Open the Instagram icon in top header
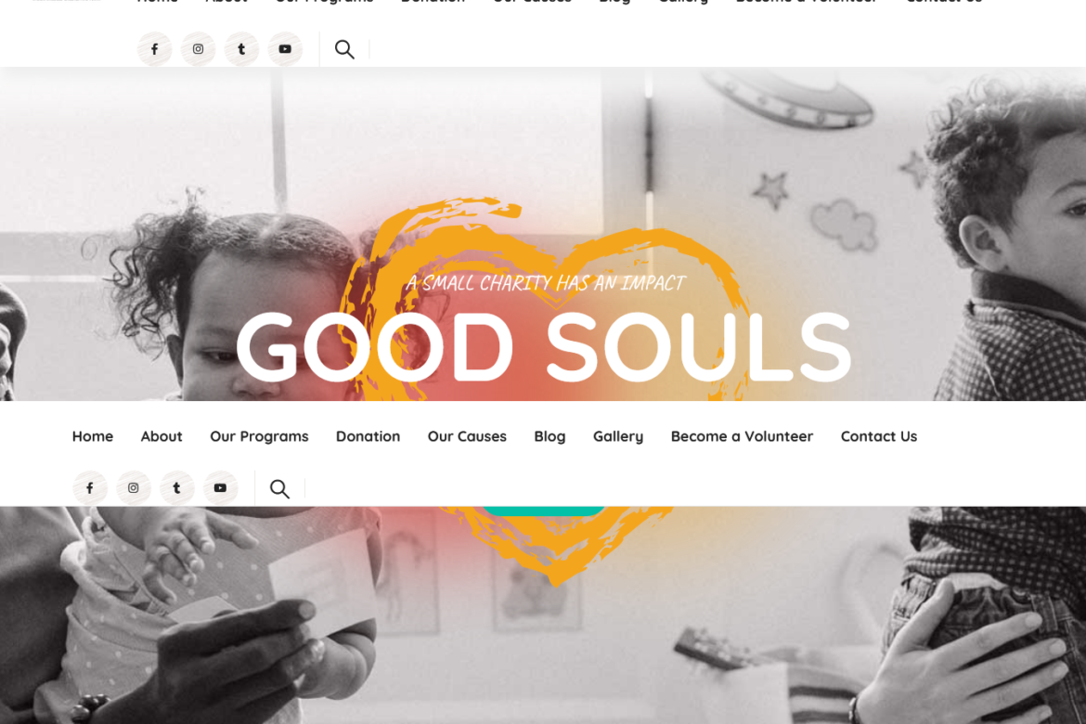 click(198, 49)
